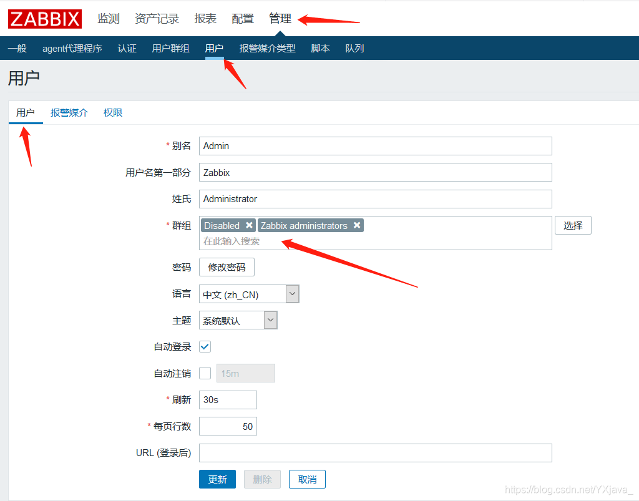Click the empty URL (登录后) field

(x=375, y=453)
